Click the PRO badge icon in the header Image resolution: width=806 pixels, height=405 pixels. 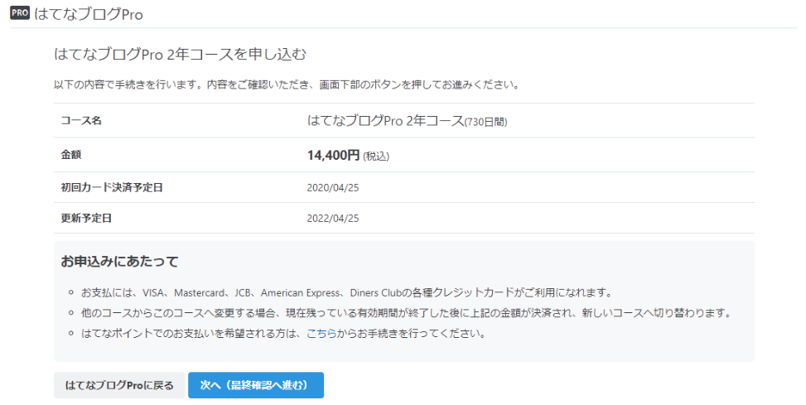coord(20,13)
